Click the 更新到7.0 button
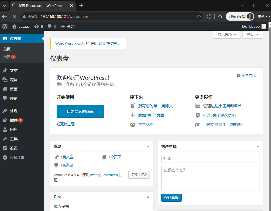Viewport: 271px width, 211px height. click(139, 175)
